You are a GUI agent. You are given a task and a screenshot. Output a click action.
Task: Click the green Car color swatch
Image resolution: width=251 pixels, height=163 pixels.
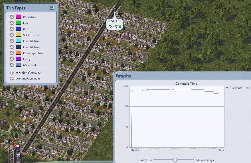pyautogui.click(x=19, y=23)
